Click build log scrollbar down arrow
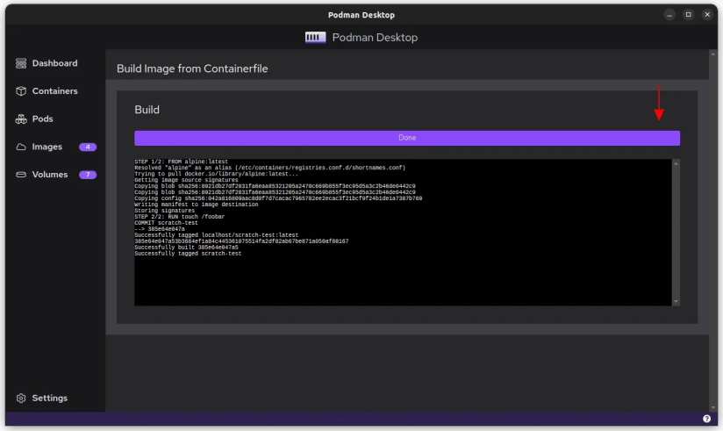The width and height of the screenshot is (723, 431). click(676, 301)
